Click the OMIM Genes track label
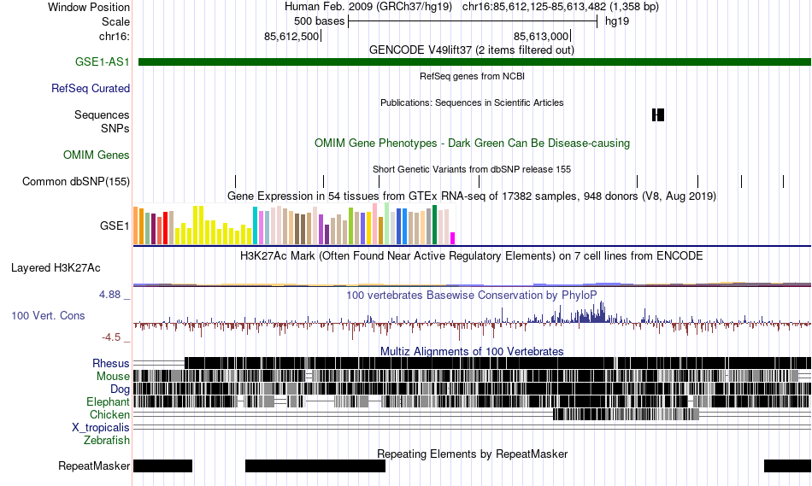This screenshot has width=812, height=486. [x=97, y=155]
